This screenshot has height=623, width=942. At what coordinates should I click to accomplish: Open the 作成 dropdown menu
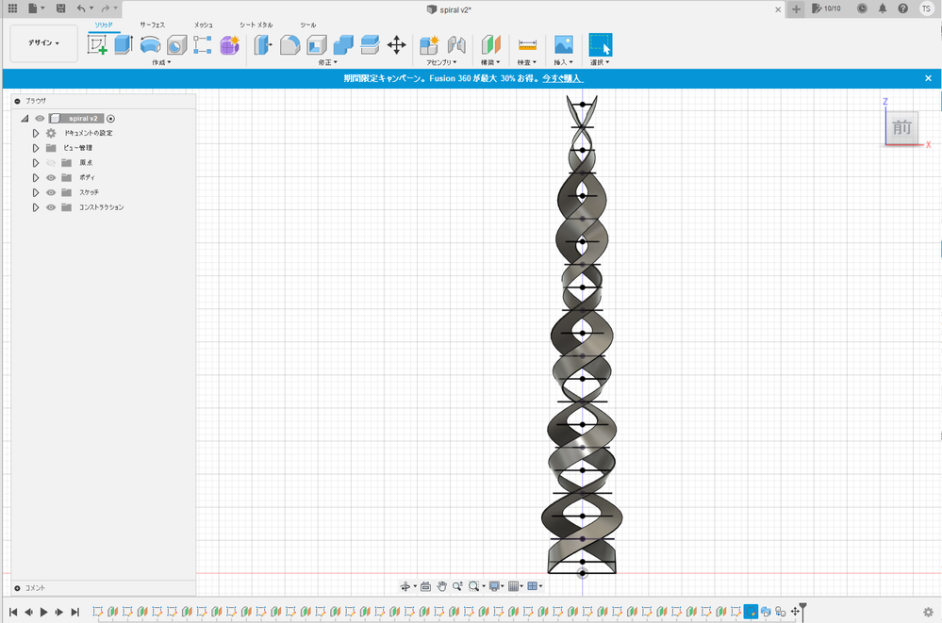161,62
